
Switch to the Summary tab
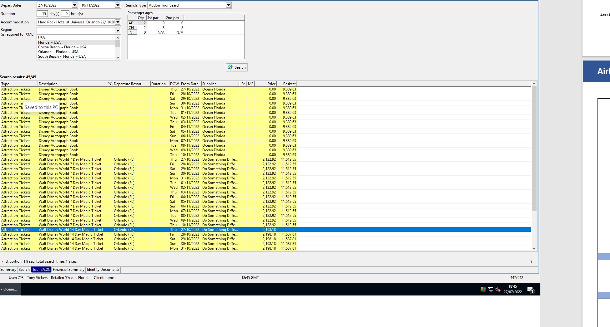[x=8, y=270]
